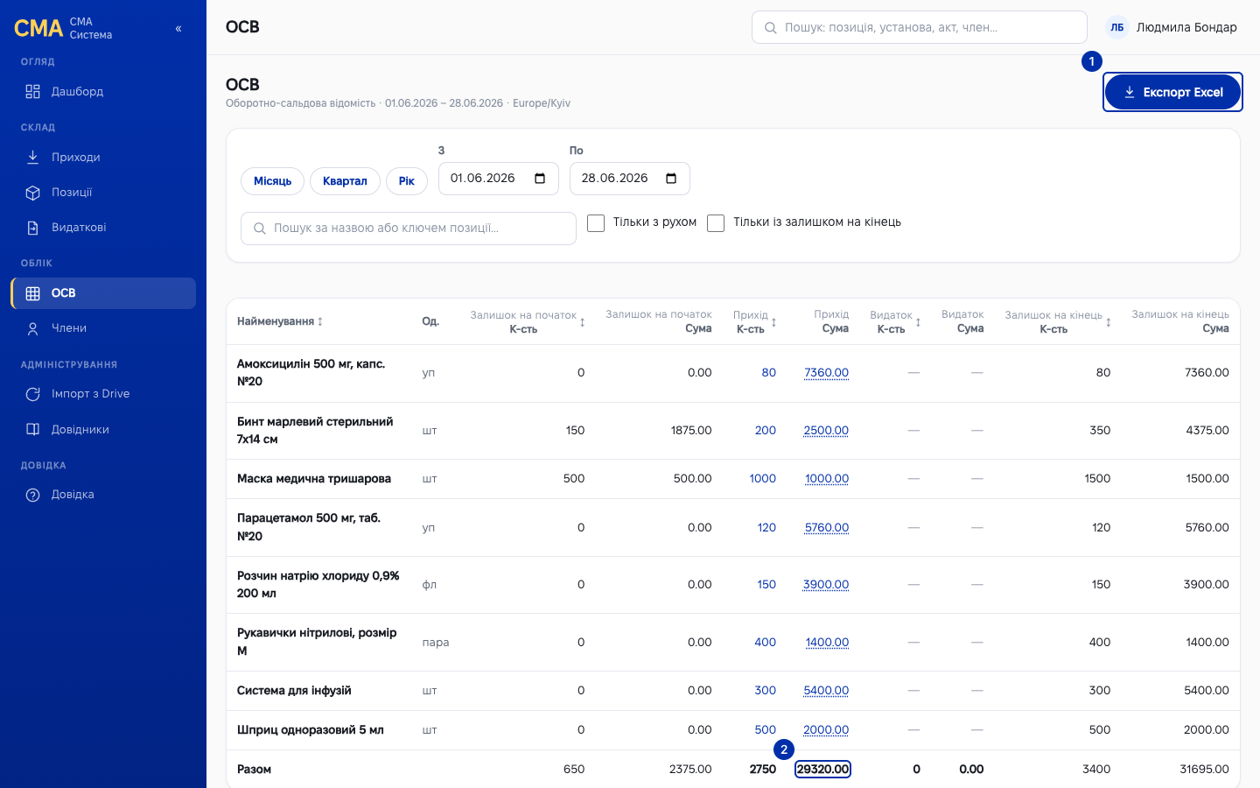
Task: Click the Приходи download-arrow icon
Action: click(x=33, y=157)
